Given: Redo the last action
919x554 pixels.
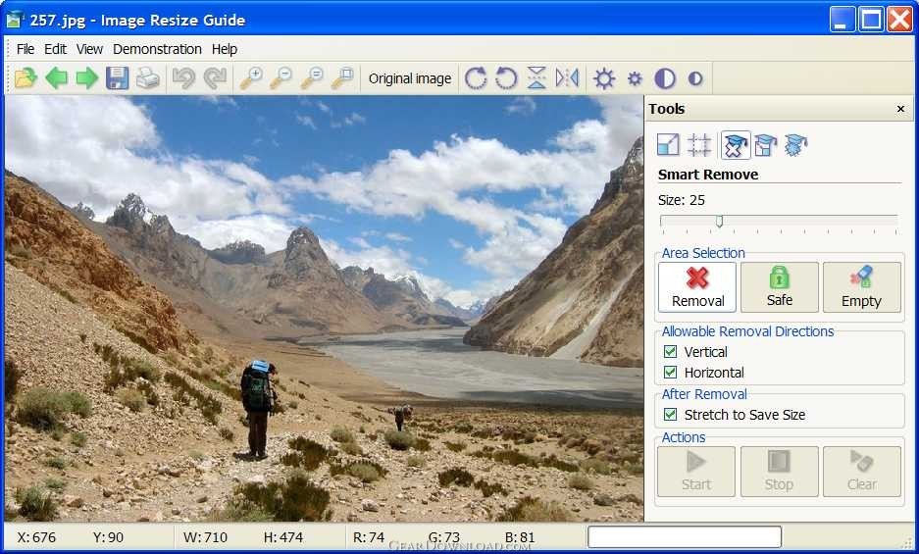Looking at the screenshot, I should tap(215, 78).
